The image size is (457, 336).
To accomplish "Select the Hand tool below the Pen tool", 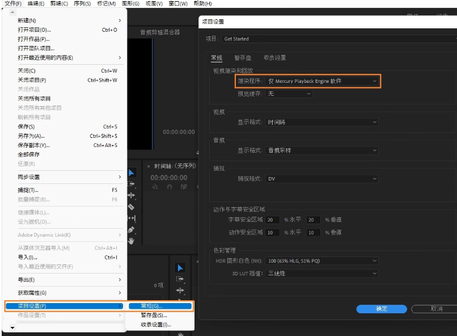I will [x=132, y=241].
